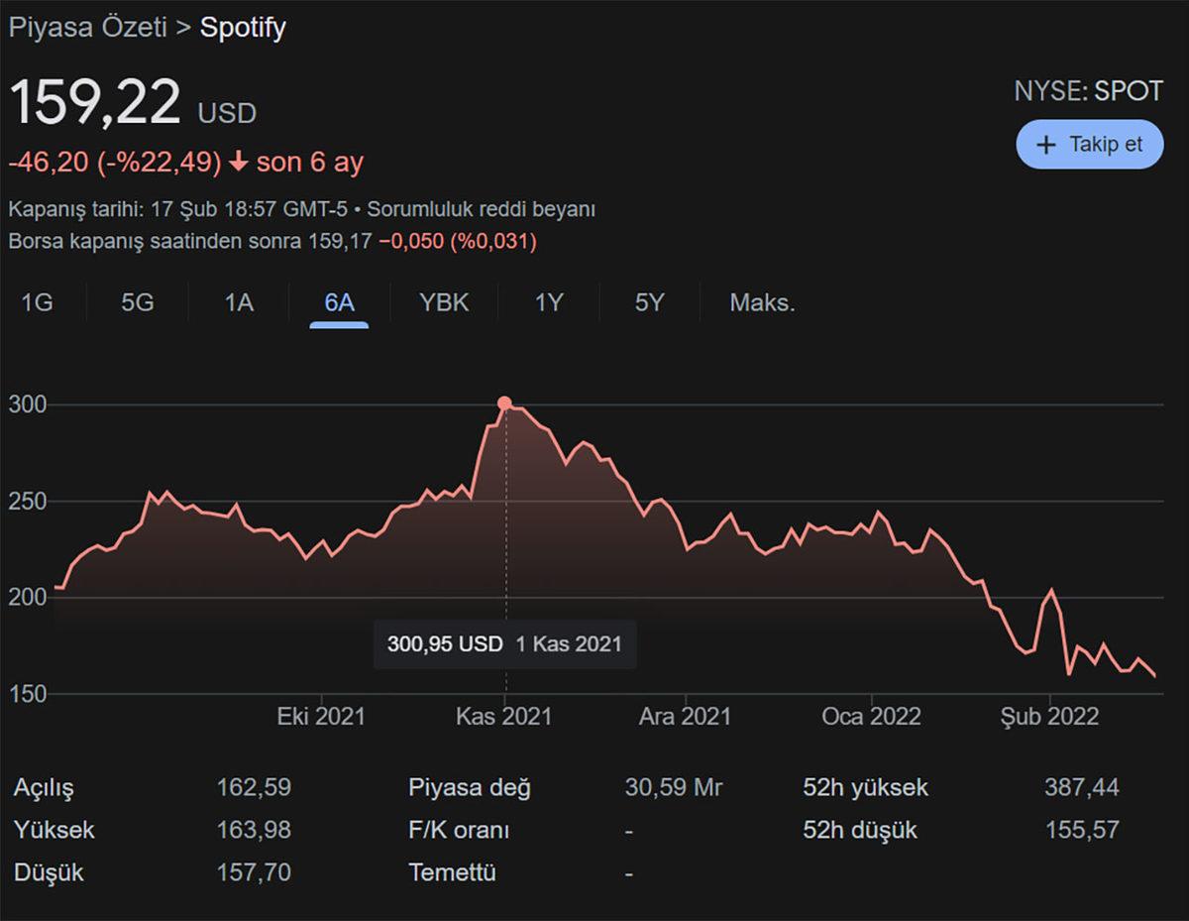Switch chart to 1Y range
Screen dimensions: 1189x921
[x=549, y=302]
